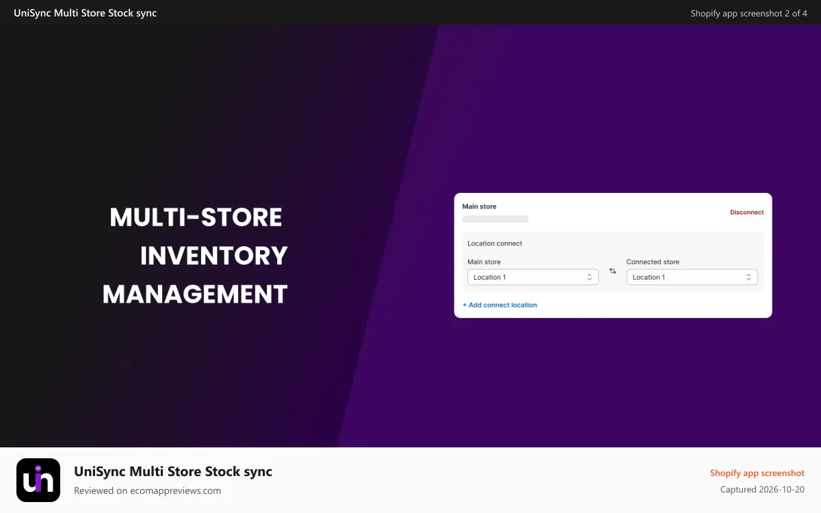This screenshot has height=513, width=821.
Task: Click "Reviewed on ecomappreviews.com" text
Action: tap(147, 490)
